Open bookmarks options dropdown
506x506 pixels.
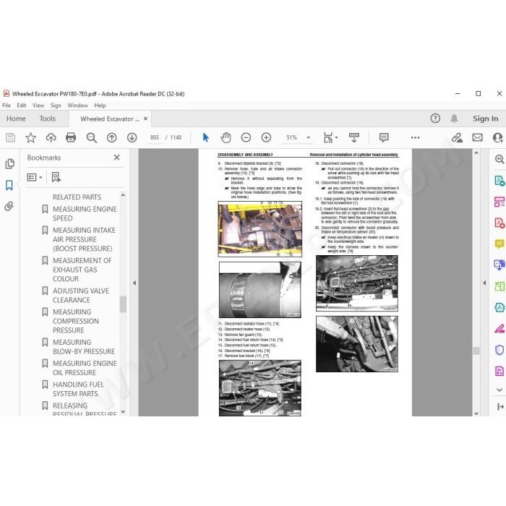click(x=35, y=177)
